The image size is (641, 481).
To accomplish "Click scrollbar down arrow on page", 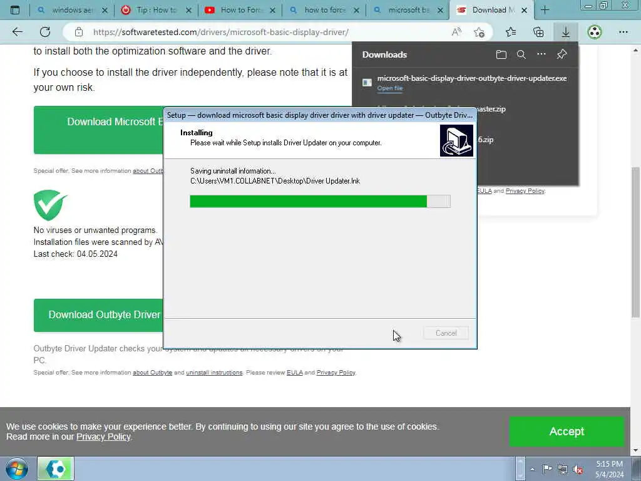I will [x=635, y=451].
